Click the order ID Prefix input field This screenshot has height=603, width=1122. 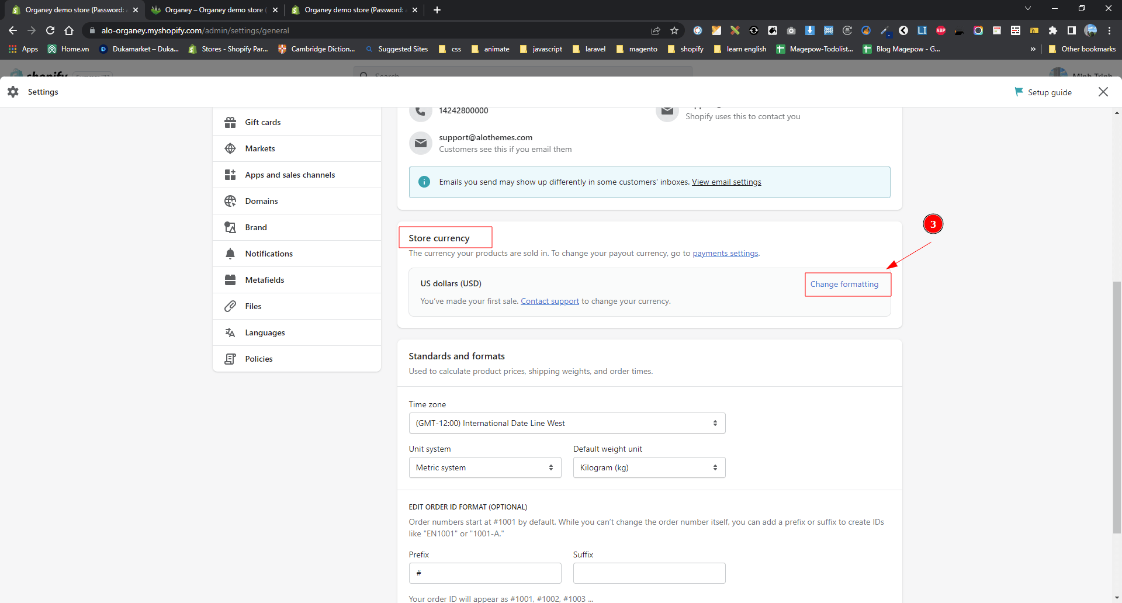pyautogui.click(x=485, y=573)
